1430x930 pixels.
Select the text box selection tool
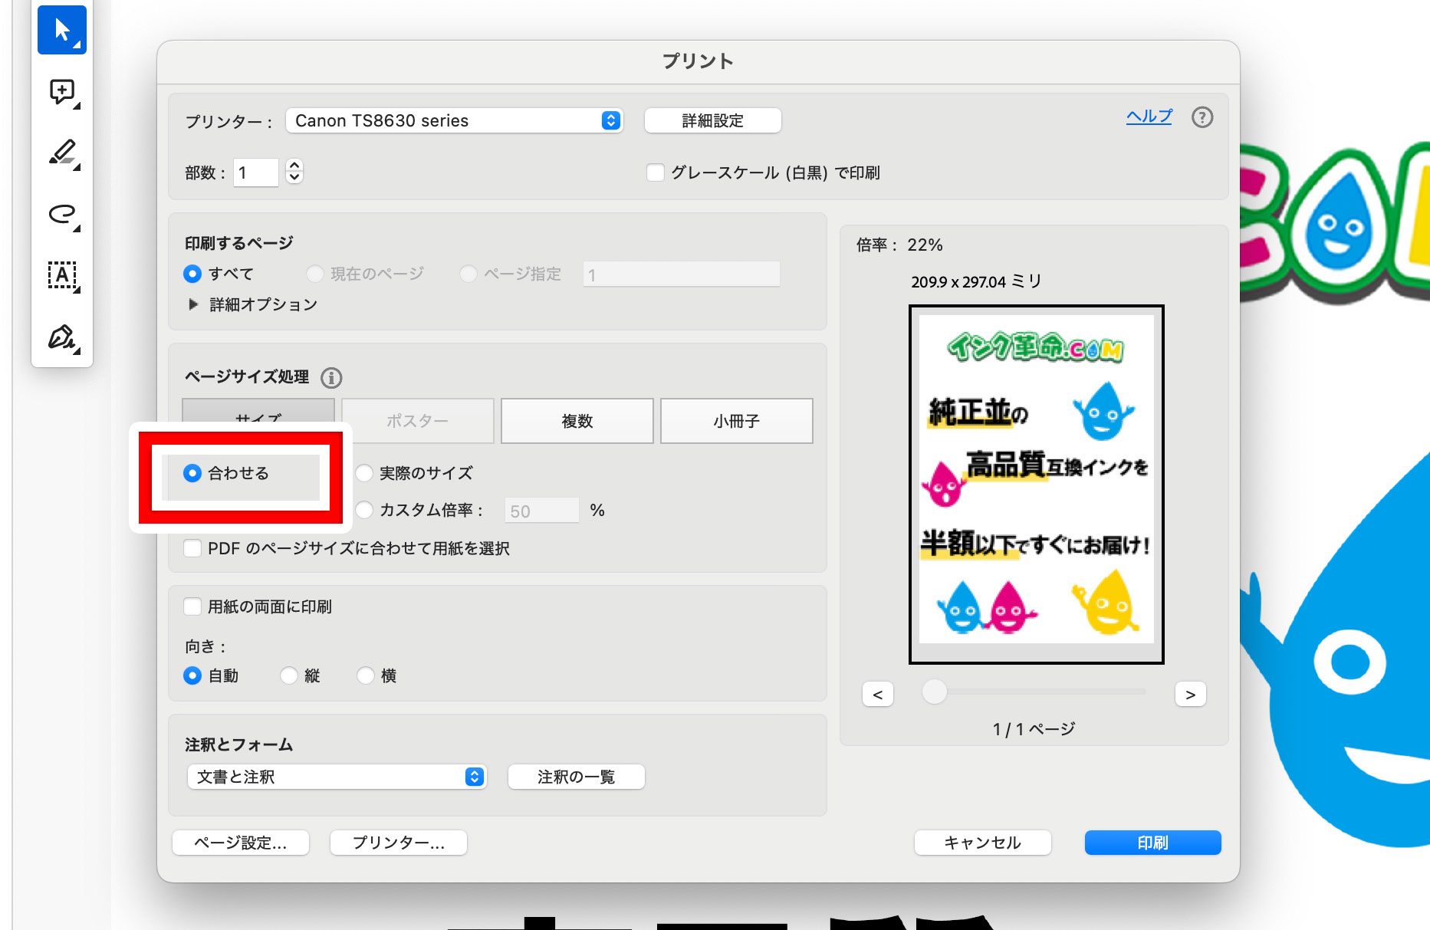[62, 275]
